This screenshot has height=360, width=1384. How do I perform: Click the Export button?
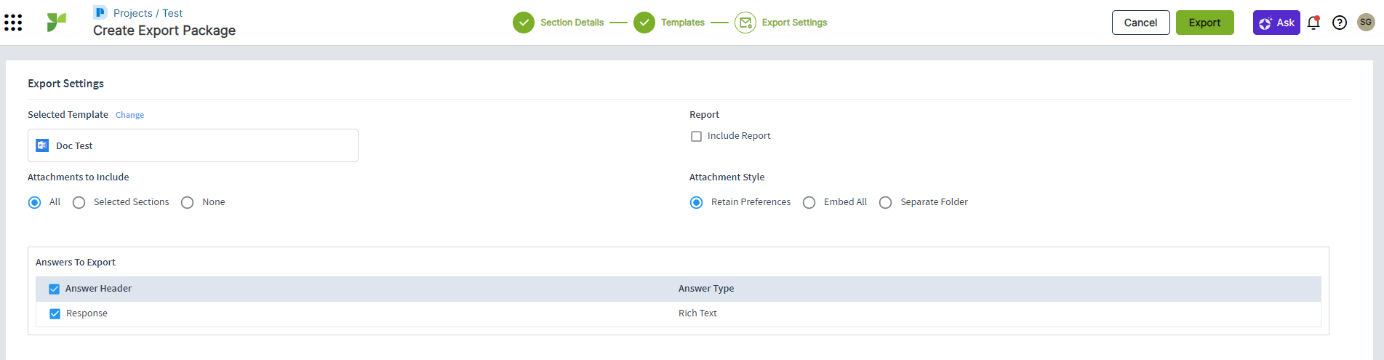[1204, 23]
